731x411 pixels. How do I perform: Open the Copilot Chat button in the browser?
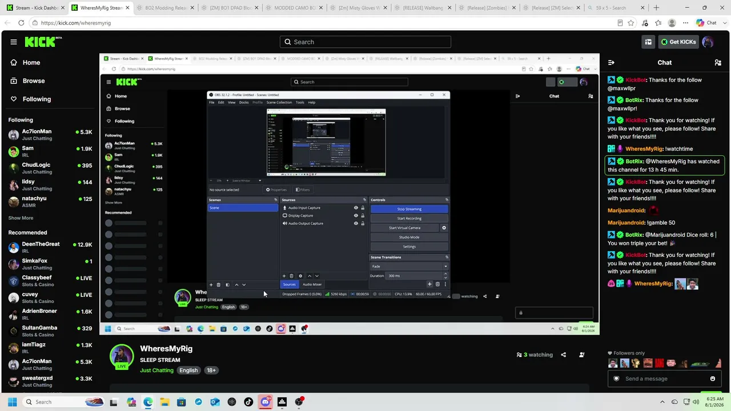[706, 23]
